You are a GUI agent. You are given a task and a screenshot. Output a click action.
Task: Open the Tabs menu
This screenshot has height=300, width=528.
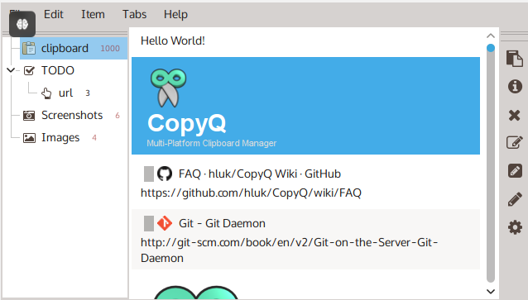coord(134,14)
